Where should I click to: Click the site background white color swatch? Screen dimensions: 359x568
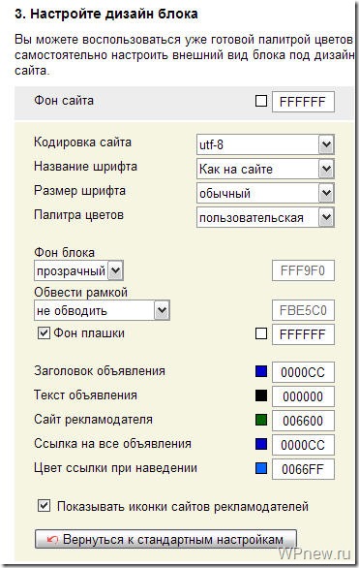(x=261, y=101)
